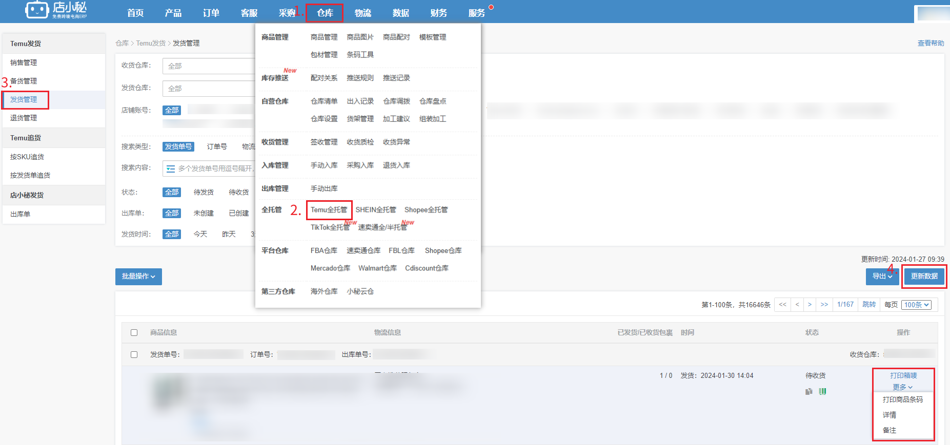This screenshot has width=950, height=445.
Task: Open 海外仓库 from the menu
Action: tap(324, 291)
